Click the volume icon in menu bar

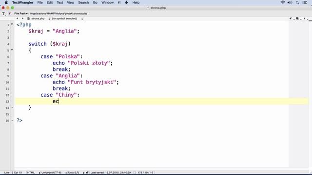click(290, 2)
